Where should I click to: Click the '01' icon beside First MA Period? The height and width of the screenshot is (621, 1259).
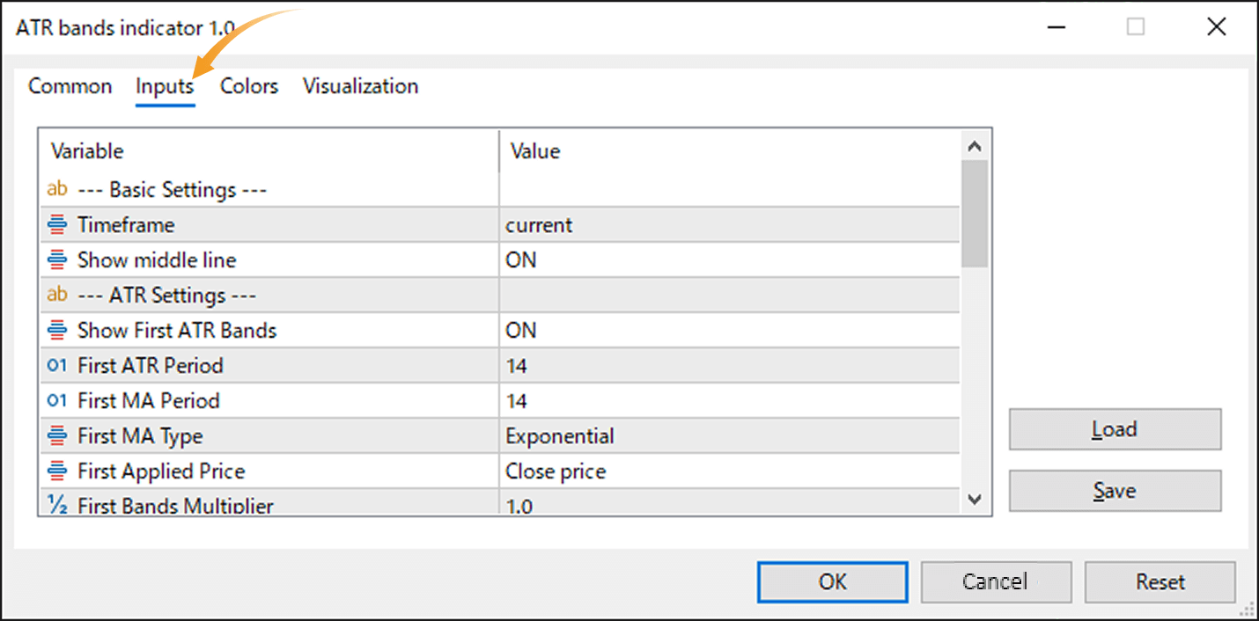pos(56,400)
